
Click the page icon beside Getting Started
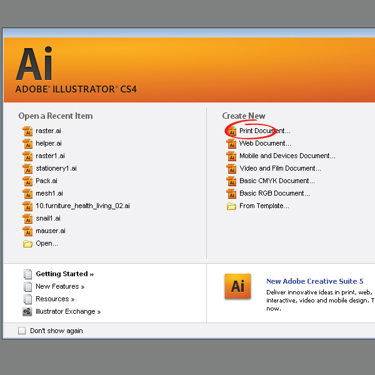tap(27, 274)
